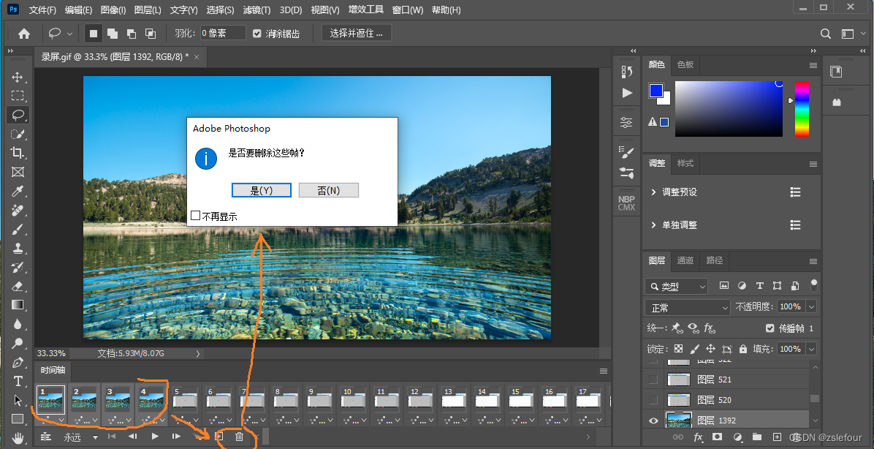The image size is (874, 449).
Task: Open the 不透明度 opacity dropdown arrow
Action: [812, 306]
